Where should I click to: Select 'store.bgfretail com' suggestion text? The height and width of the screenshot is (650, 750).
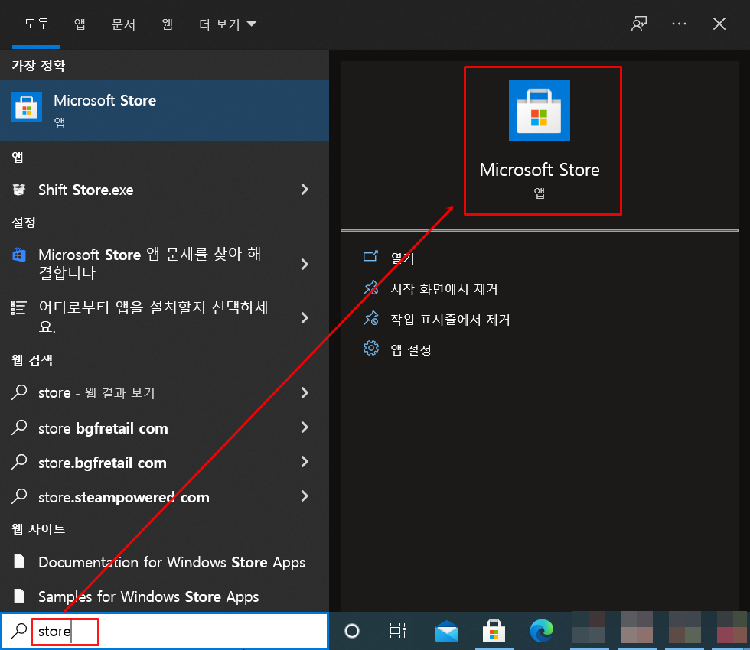point(103,463)
